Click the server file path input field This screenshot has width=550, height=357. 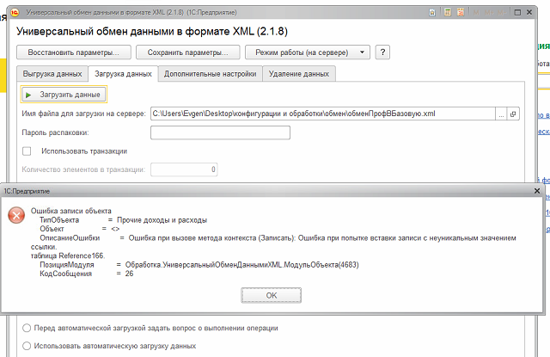321,114
